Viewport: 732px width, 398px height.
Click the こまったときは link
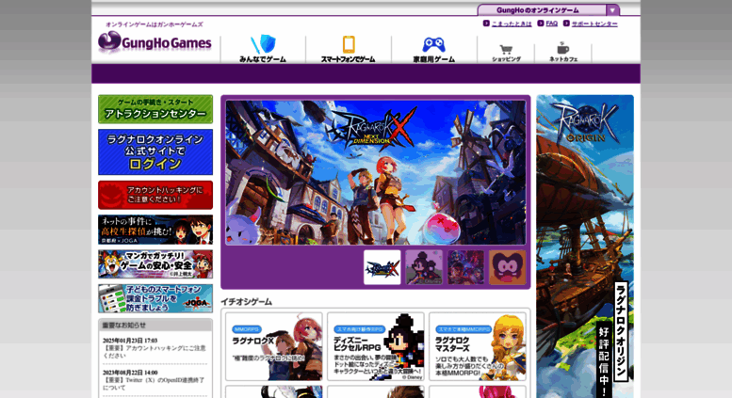pyautogui.click(x=512, y=24)
